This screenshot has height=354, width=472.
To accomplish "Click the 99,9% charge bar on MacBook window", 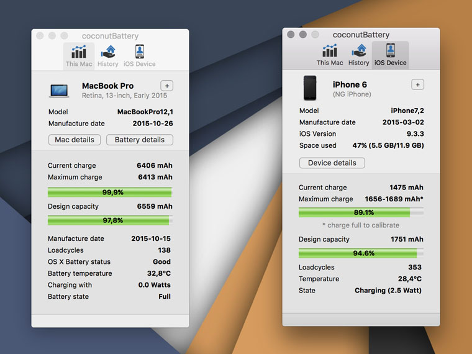I will click(x=110, y=192).
